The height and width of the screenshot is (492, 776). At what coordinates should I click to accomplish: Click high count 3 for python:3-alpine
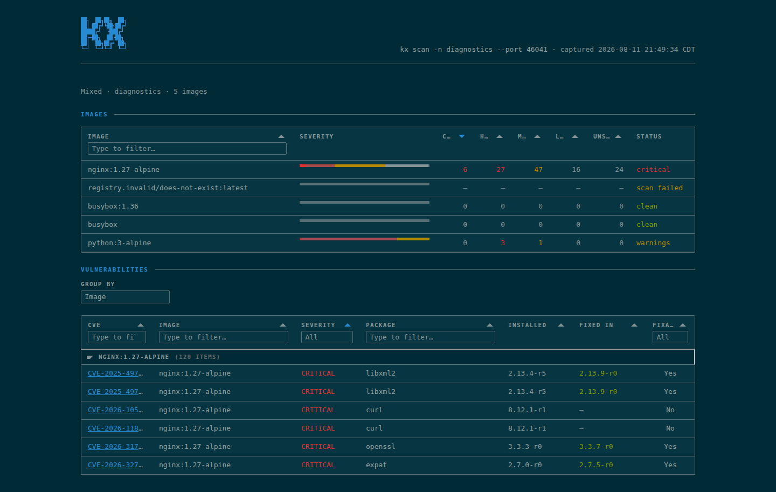[x=503, y=243]
